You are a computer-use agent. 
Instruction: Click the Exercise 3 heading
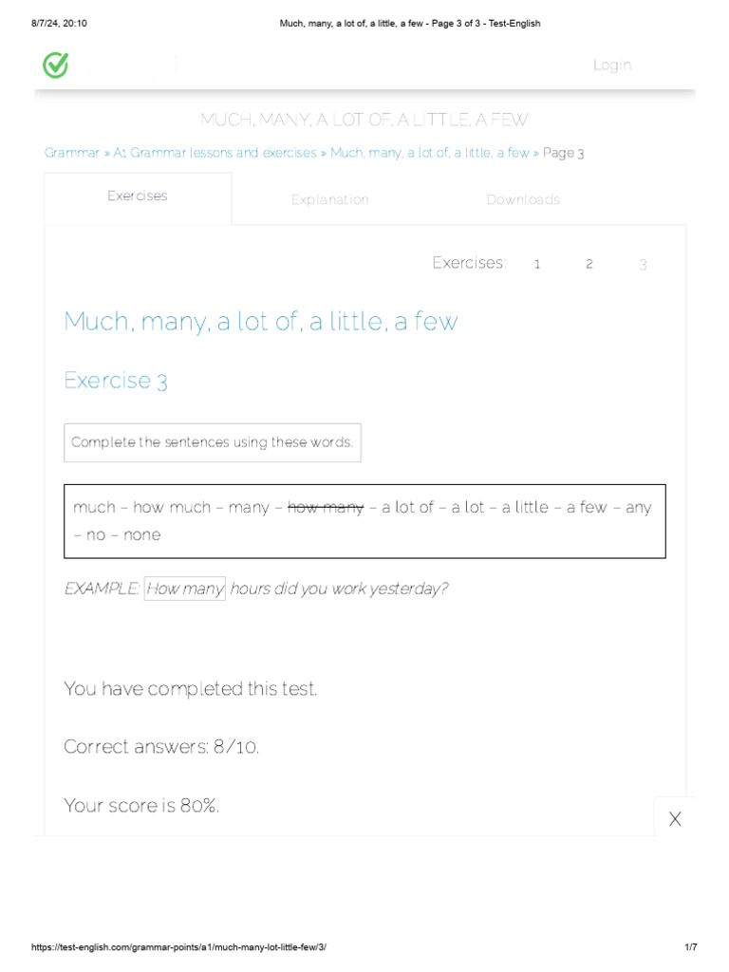pos(116,381)
